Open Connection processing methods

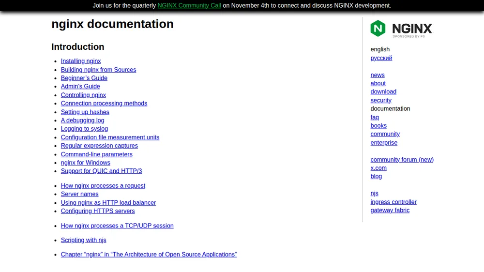pyautogui.click(x=104, y=104)
